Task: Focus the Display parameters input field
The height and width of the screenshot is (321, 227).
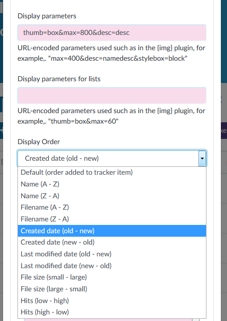Action: (112, 33)
